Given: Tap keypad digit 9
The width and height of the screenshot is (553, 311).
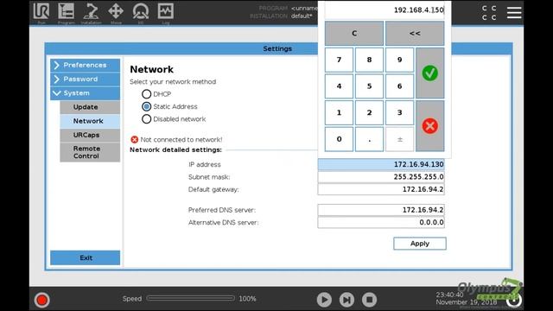Looking at the screenshot, I should [x=399, y=60].
